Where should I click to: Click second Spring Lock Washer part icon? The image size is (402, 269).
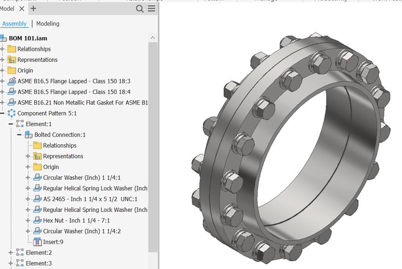click(x=37, y=209)
